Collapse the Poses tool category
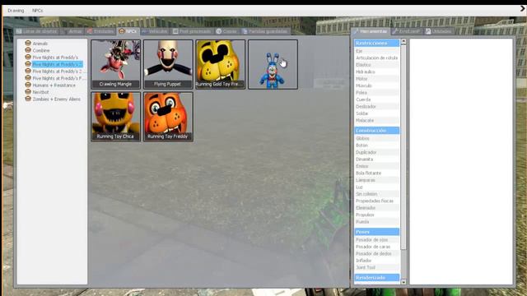Screen dimensions: 527x296 (x=377, y=232)
